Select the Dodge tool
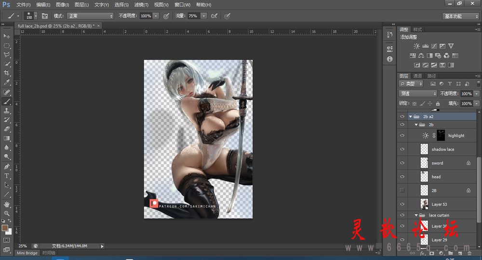Image resolution: width=482 pixels, height=260 pixels. 6,156
